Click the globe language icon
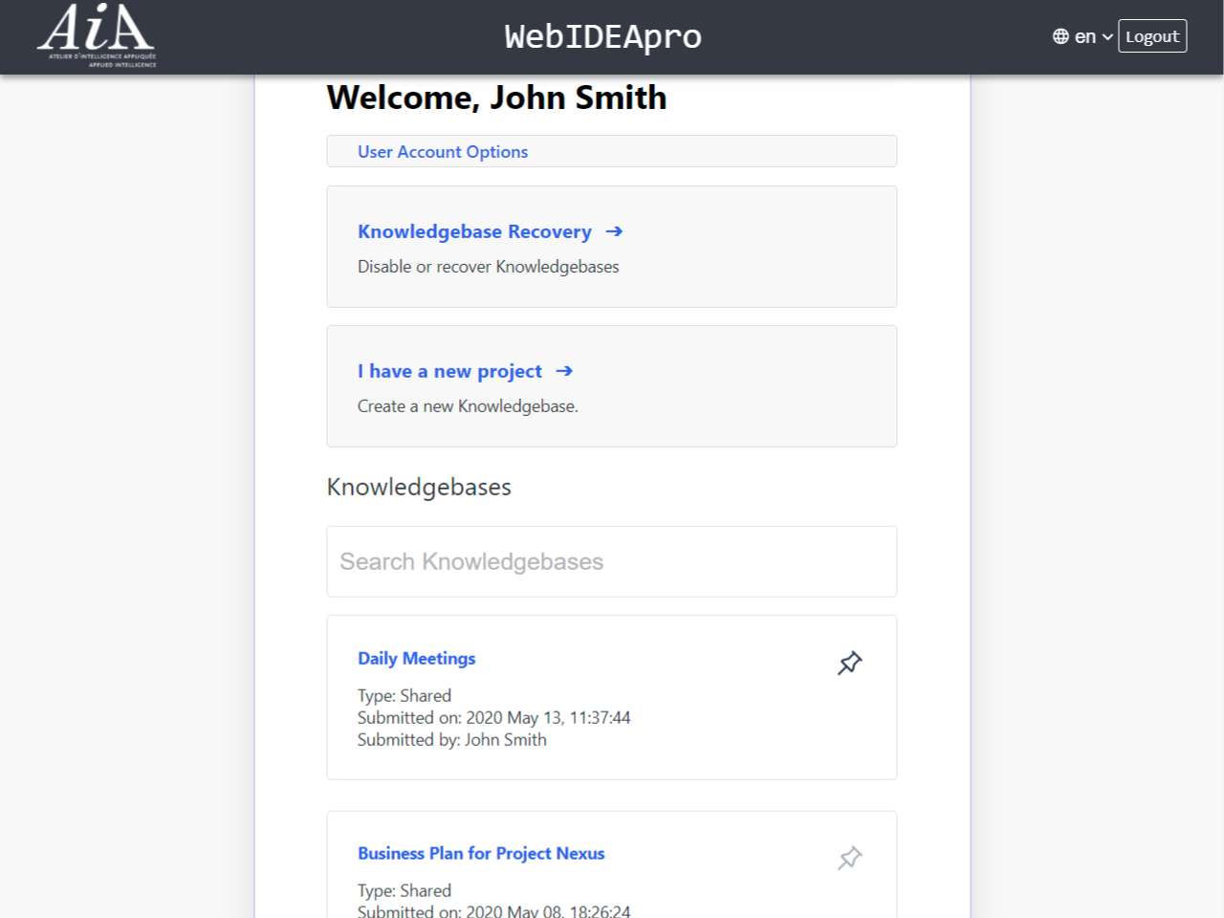The width and height of the screenshot is (1224, 918). point(1060,36)
